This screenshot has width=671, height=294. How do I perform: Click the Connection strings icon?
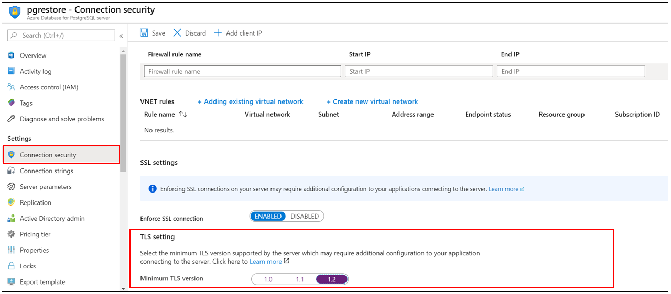[12, 171]
